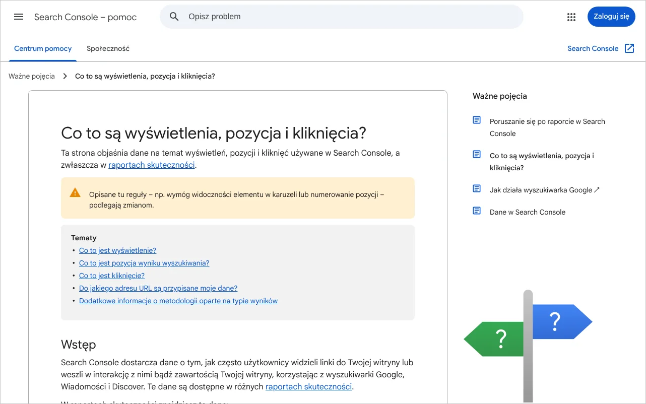Switch to the Centrum pomocy tab
The image size is (646, 404).
(x=43, y=49)
